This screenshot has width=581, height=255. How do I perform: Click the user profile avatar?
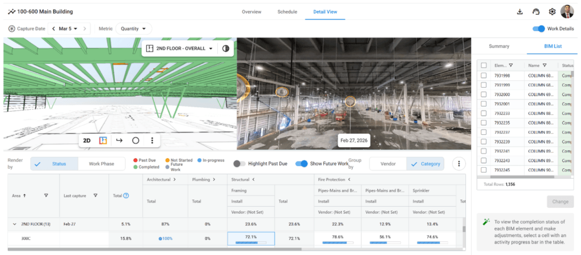click(x=567, y=11)
